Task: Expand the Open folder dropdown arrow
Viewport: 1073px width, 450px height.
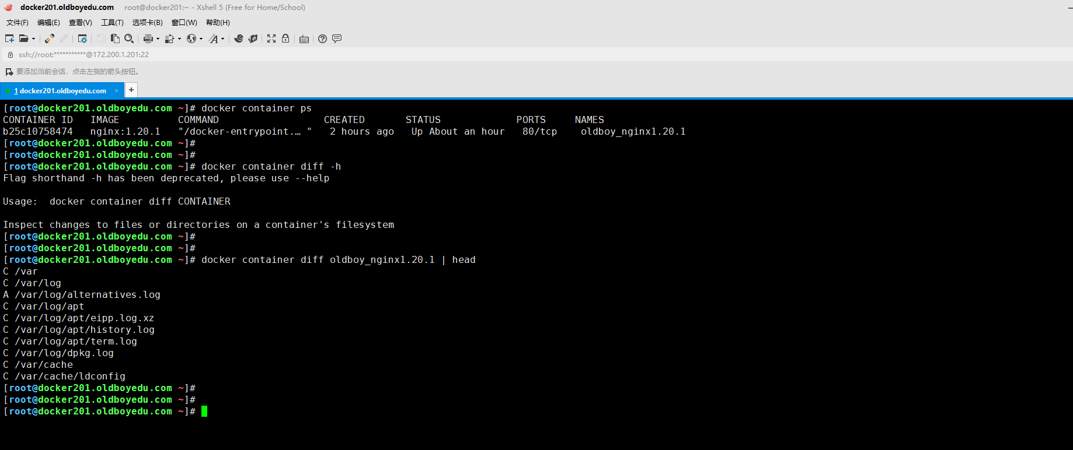Action: pyautogui.click(x=33, y=39)
